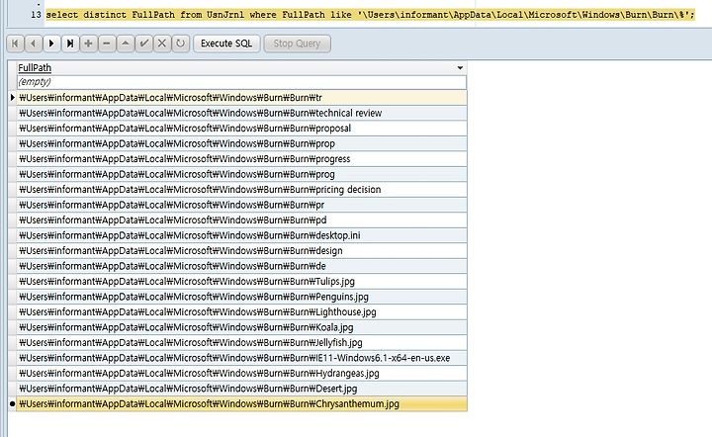Select the IE11-Windows6.1-x64-en-us.exe row

point(241,358)
